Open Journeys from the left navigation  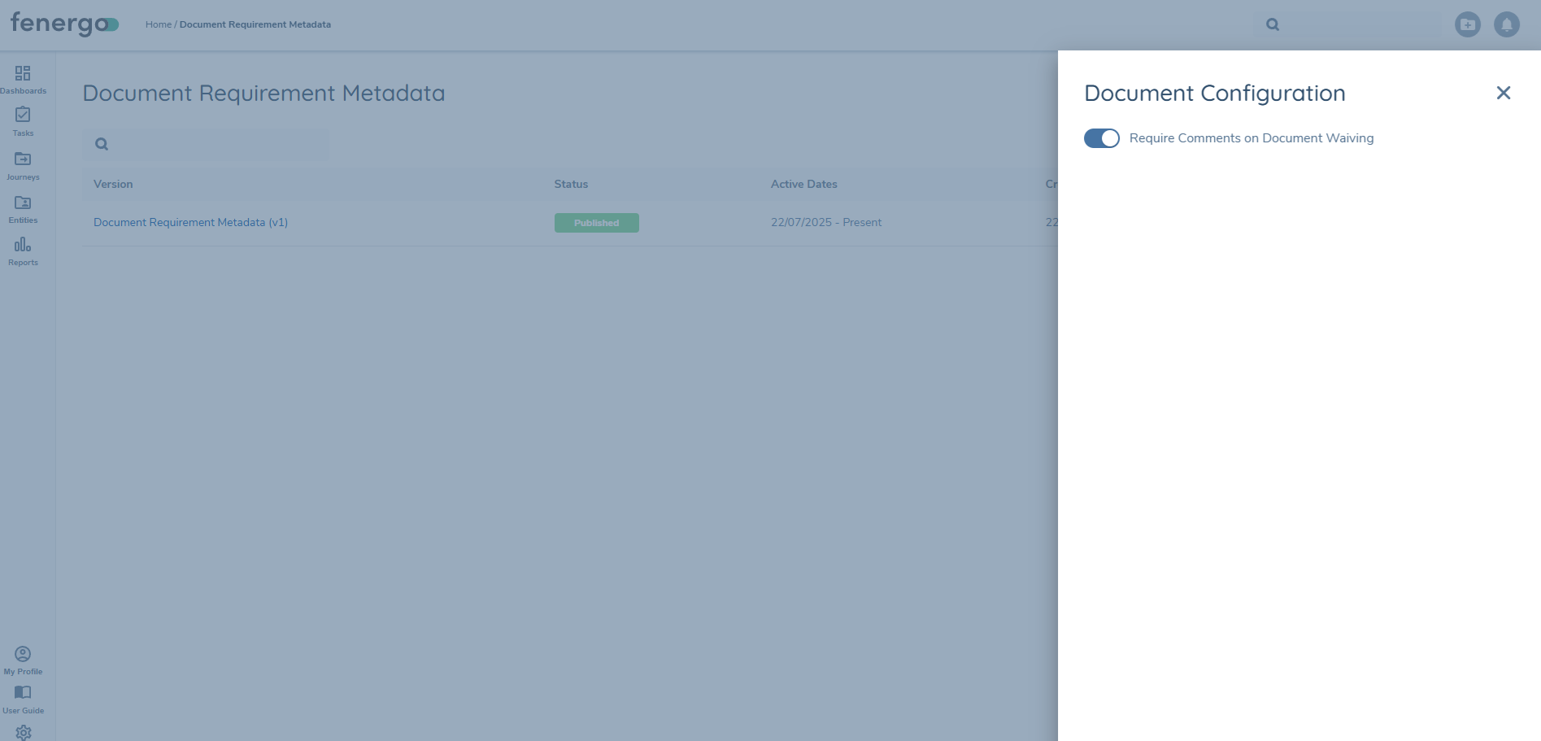tap(23, 164)
